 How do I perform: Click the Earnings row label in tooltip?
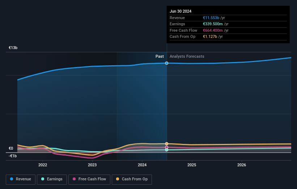pyautogui.click(x=177, y=24)
